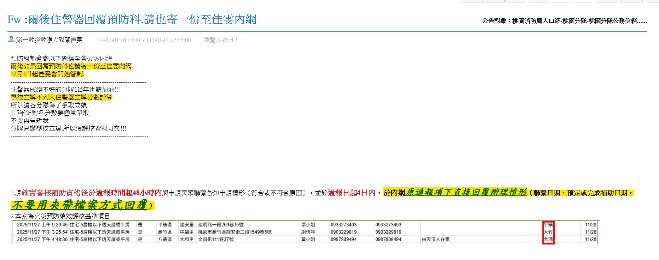Click large green text 不要用夾帶檔案方式回覆
Viewport: 659px width, 260px height.
[x=79, y=205]
